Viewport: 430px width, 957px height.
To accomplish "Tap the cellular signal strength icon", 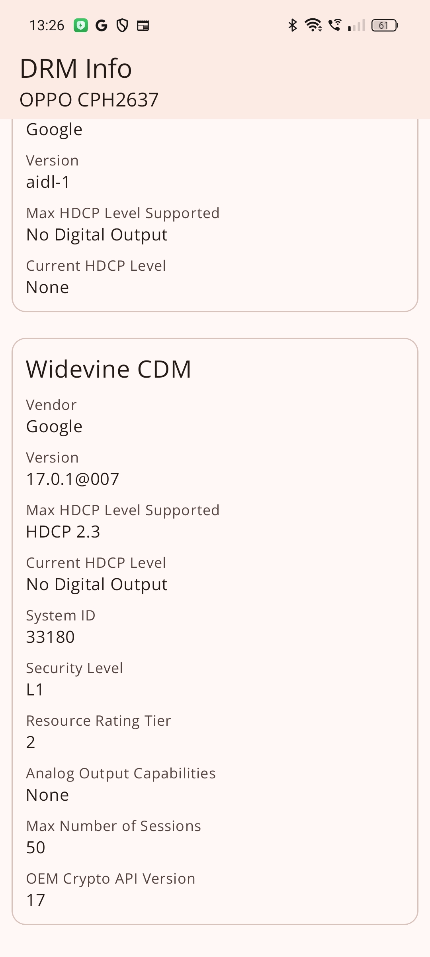I will point(356,26).
